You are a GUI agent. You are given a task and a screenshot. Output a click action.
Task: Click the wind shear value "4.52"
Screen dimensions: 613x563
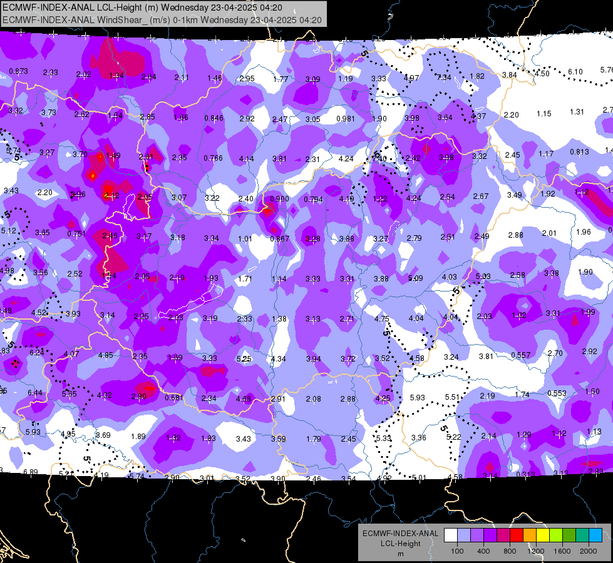39,313
